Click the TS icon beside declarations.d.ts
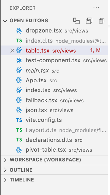Screen dimensions: 110x195 click(x=19, y=140)
